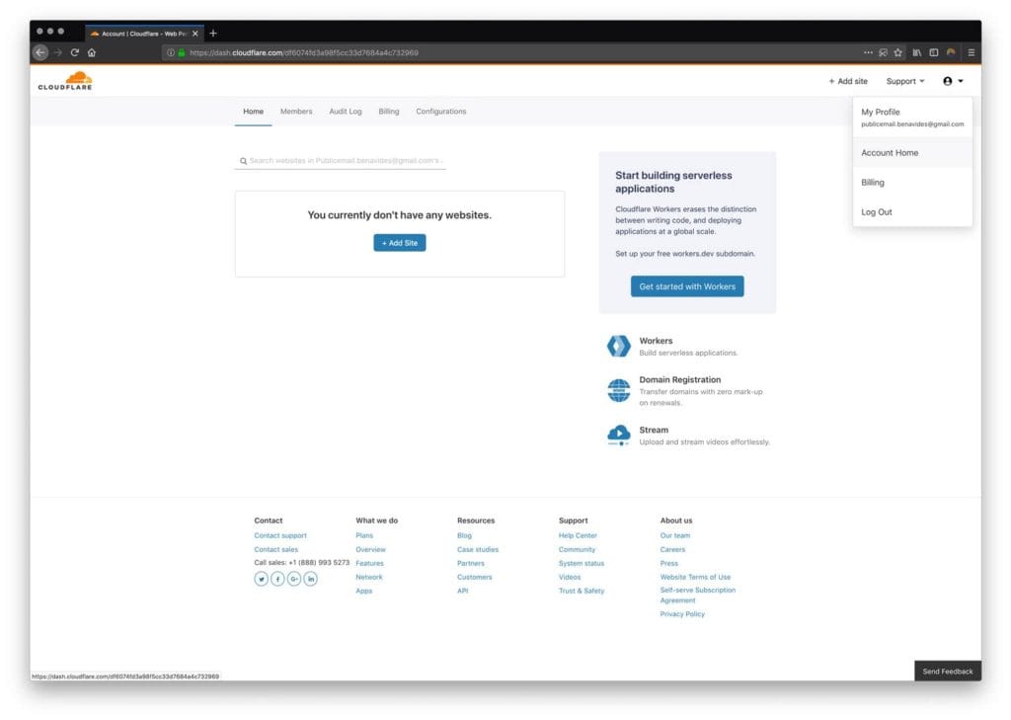Screen dimensions: 1011x720
Task: Click the Facebook social icon
Action: click(277, 579)
